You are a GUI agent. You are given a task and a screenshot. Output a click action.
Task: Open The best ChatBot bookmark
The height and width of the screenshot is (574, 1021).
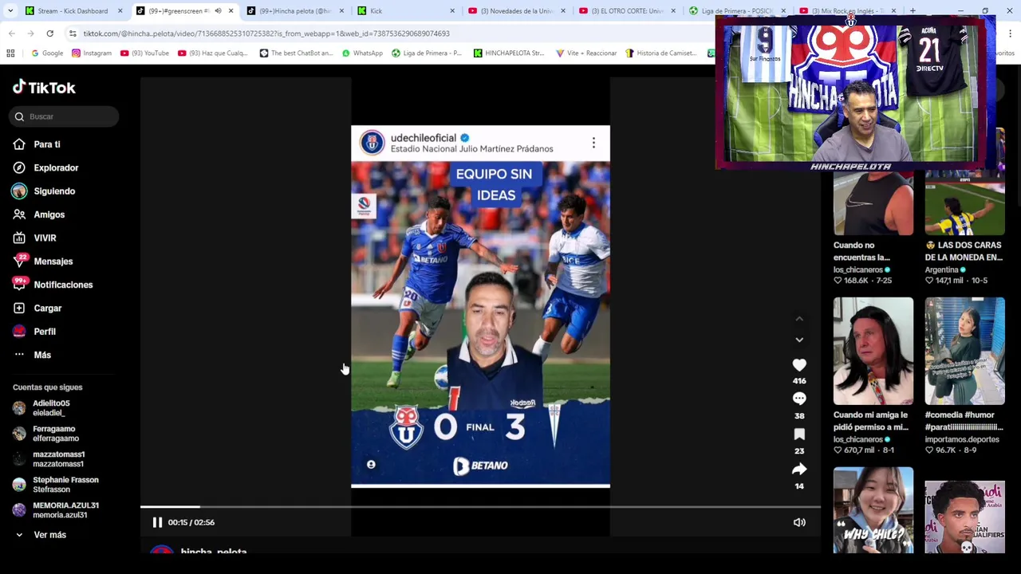tap(296, 53)
